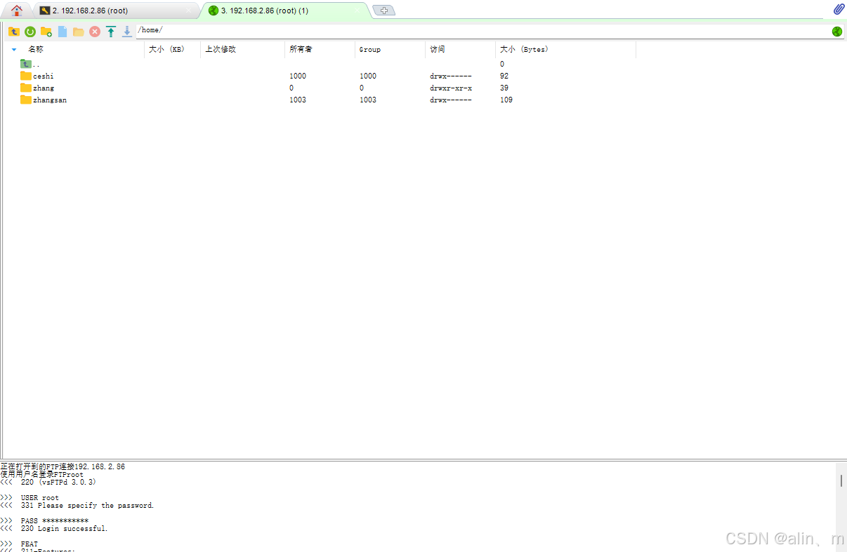Click log line 'USER root'
This screenshot has width=847, height=552.
(x=40, y=497)
